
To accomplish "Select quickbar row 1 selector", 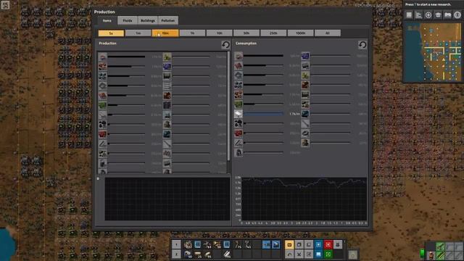I will [176, 244].
